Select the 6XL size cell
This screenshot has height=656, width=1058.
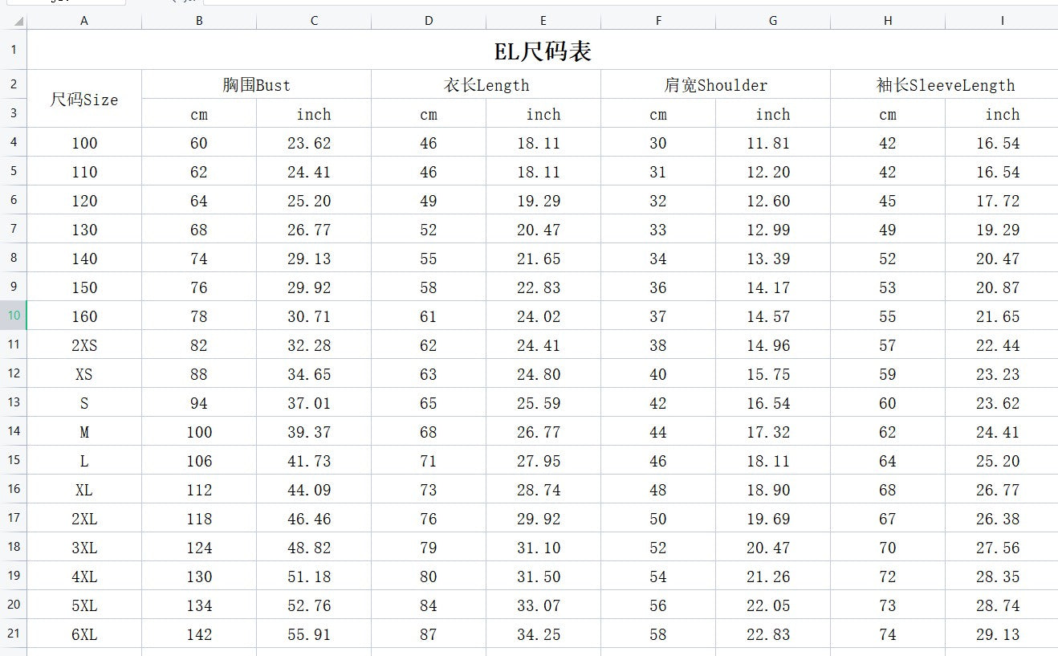(x=84, y=634)
